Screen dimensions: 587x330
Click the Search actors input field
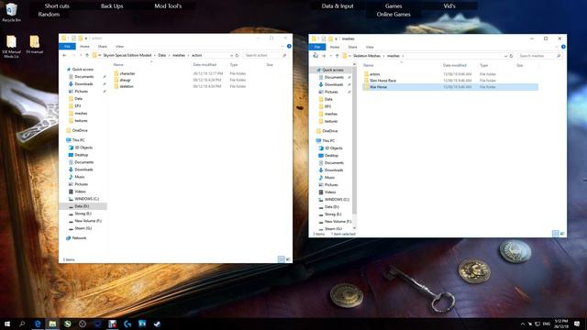266,55
